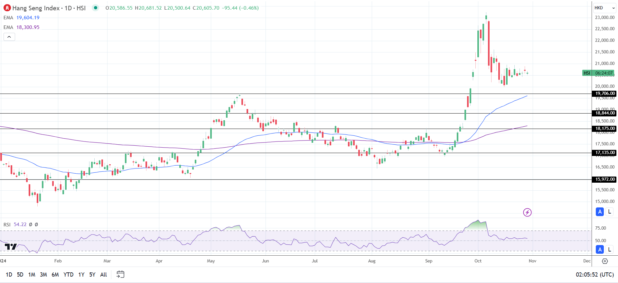The image size is (618, 283).
Task: Click the 18,175.00 horizontal line price label
Action: [x=604, y=129]
